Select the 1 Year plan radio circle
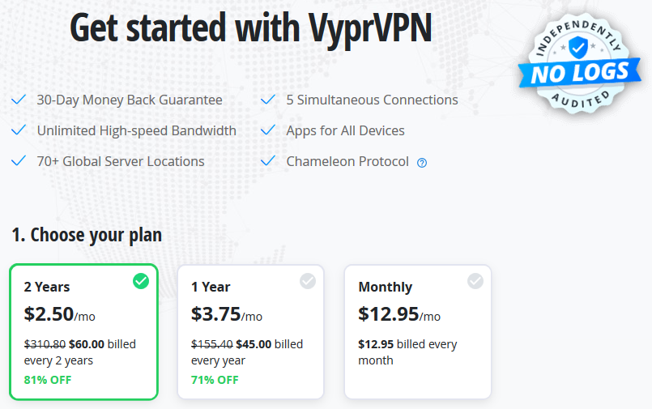The image size is (652, 409). 308,281
